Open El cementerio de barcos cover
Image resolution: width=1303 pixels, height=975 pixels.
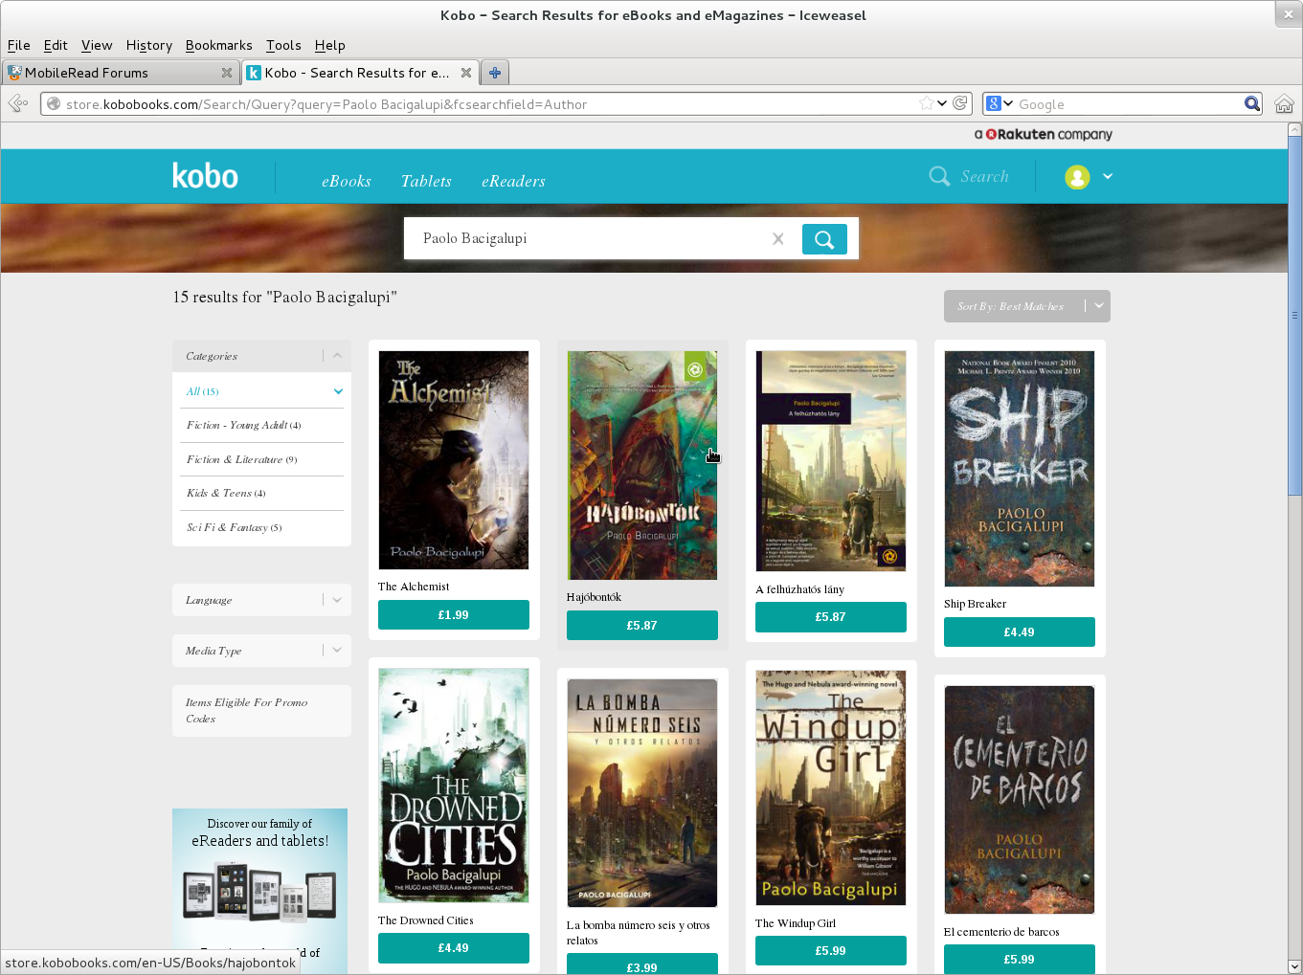click(x=1020, y=800)
